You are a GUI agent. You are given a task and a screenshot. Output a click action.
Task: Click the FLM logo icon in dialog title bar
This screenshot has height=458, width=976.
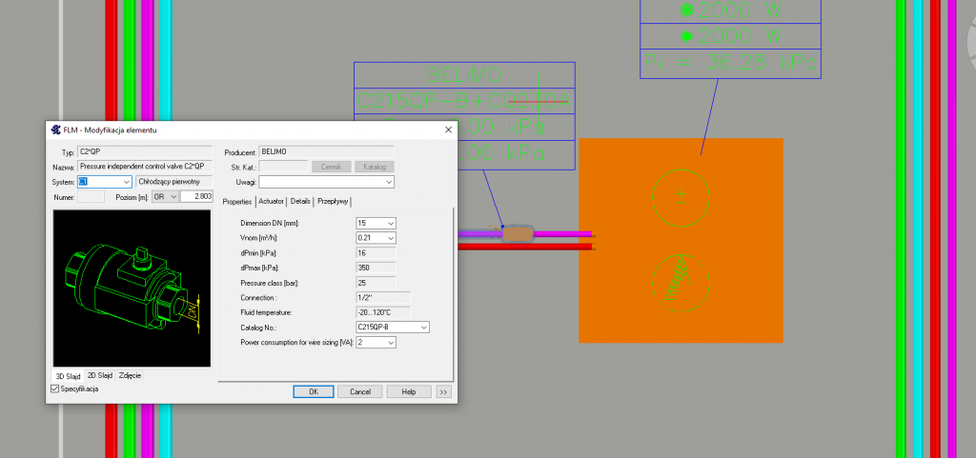tap(56, 129)
